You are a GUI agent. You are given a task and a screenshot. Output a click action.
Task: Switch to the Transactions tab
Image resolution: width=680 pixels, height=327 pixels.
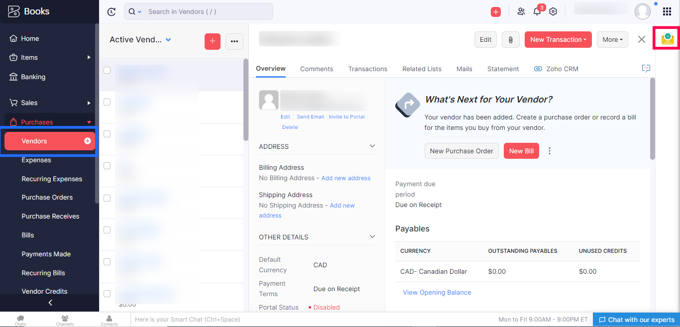[368, 69]
